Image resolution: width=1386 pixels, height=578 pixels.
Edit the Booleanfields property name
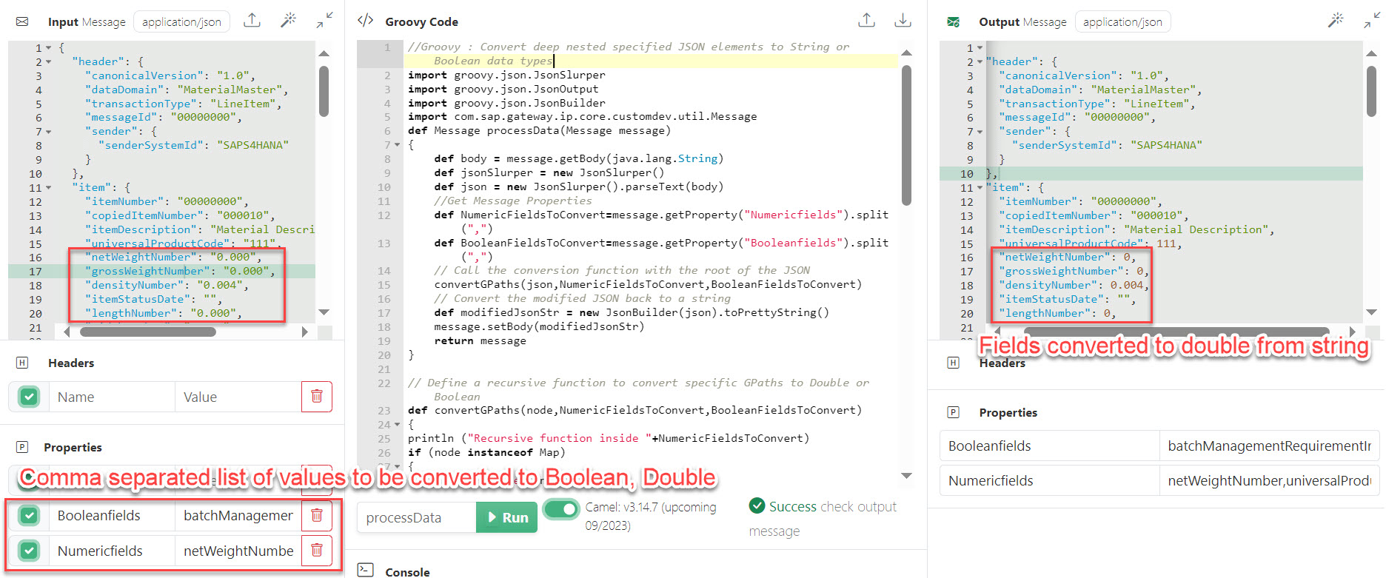coord(112,515)
